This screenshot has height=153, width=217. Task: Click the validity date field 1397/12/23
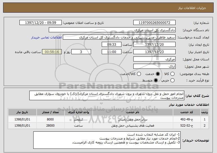(154, 52)
